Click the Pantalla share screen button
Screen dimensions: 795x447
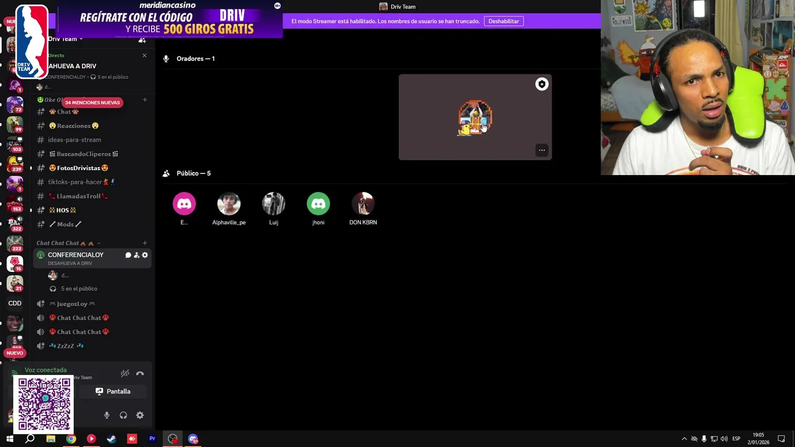pos(113,392)
